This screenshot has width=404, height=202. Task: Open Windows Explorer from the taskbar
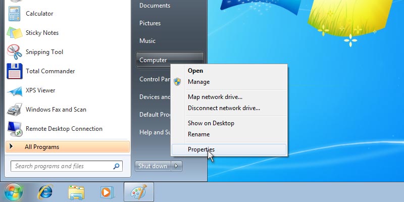point(76,192)
